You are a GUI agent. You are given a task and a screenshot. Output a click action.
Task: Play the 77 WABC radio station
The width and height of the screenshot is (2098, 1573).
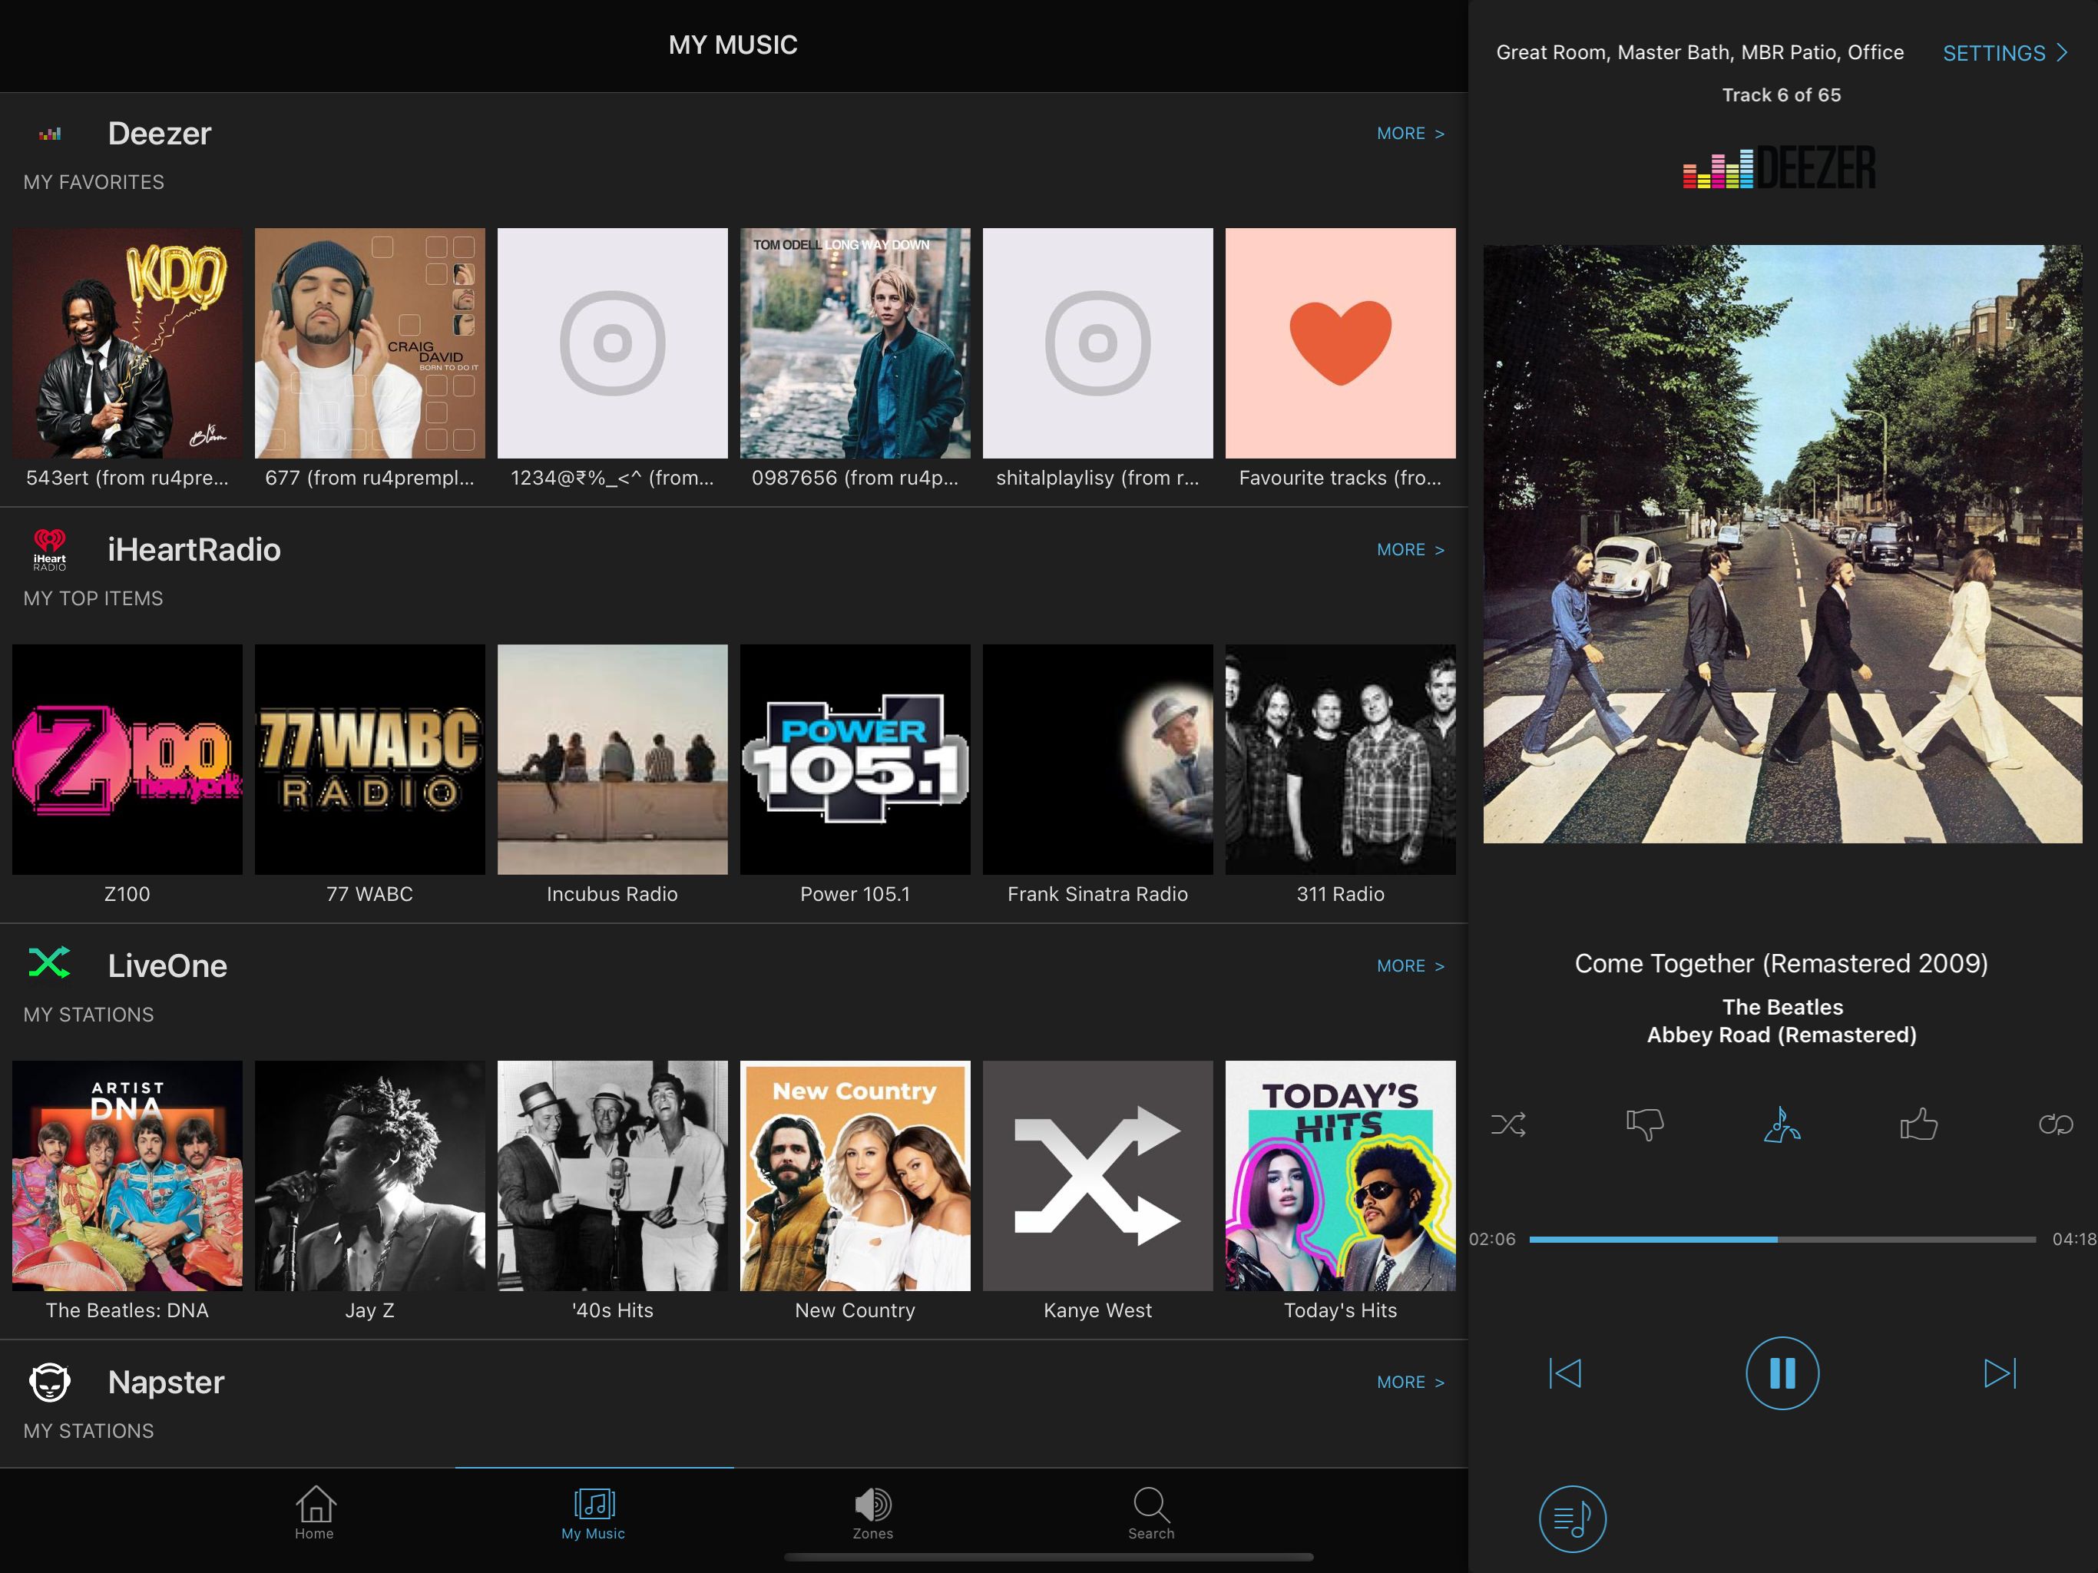tap(370, 760)
